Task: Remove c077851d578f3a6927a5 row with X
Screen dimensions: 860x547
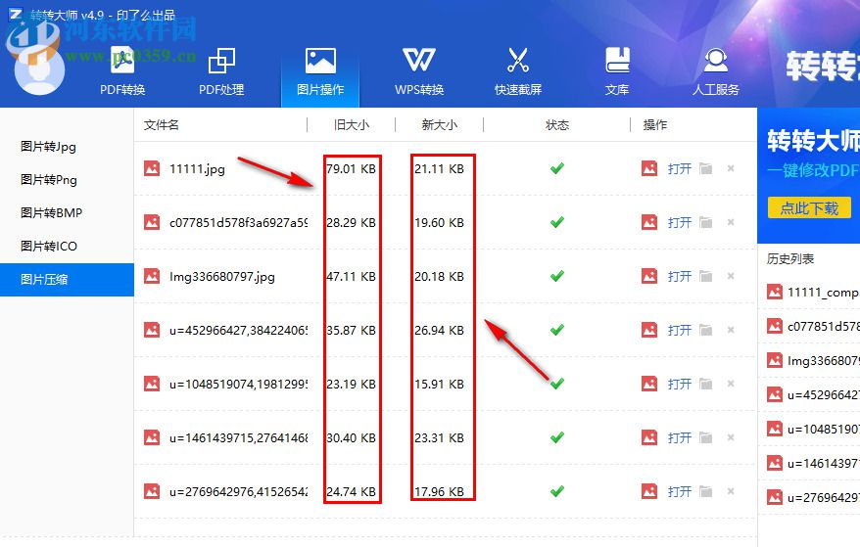Action: 731,222
